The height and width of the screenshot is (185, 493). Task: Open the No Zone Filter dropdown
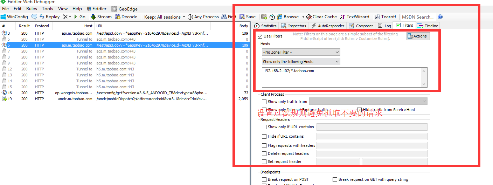[301, 52]
